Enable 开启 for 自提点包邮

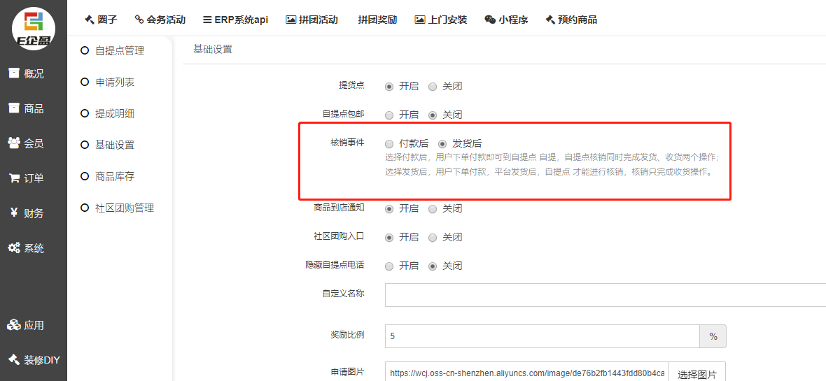389,115
